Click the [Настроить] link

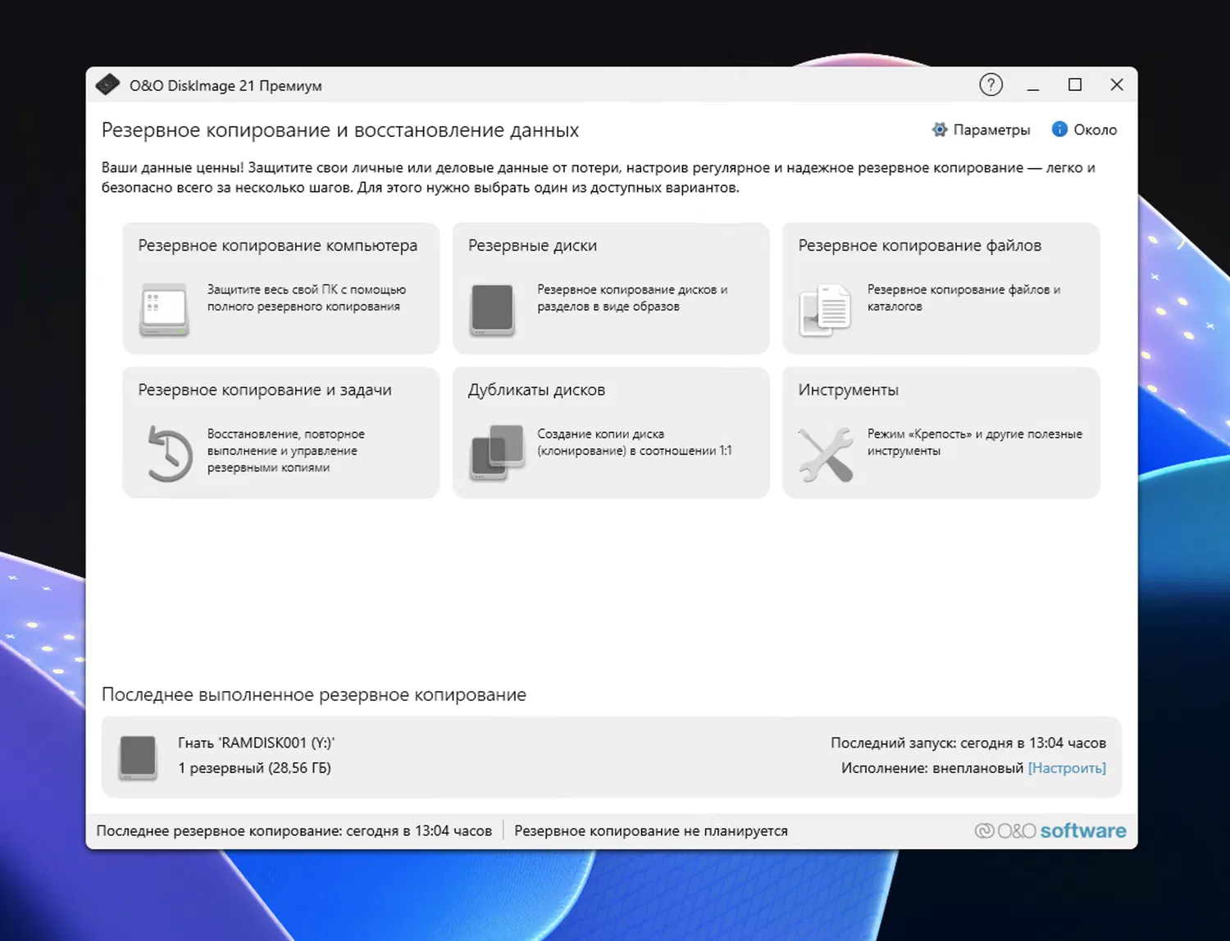[x=1067, y=768]
